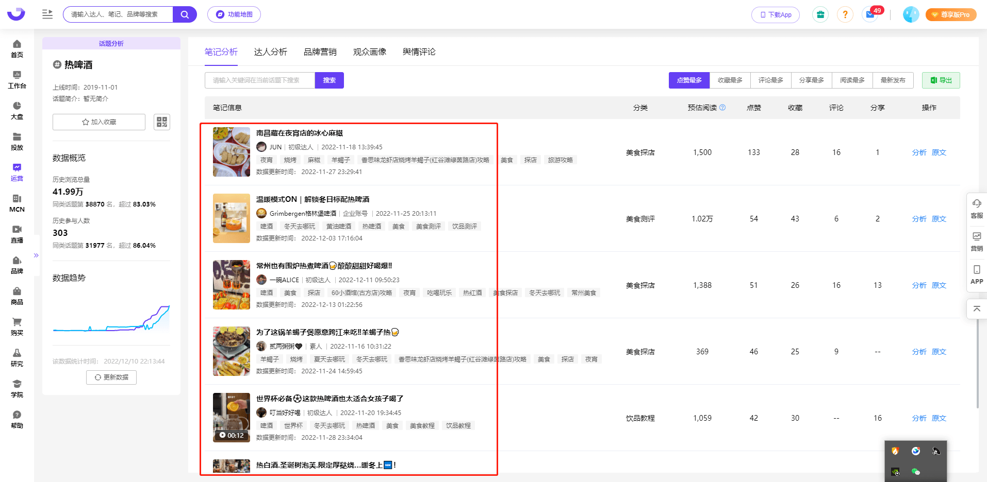Switch to 达人分析 tab
Viewport: 987px width, 482px height.
(271, 52)
